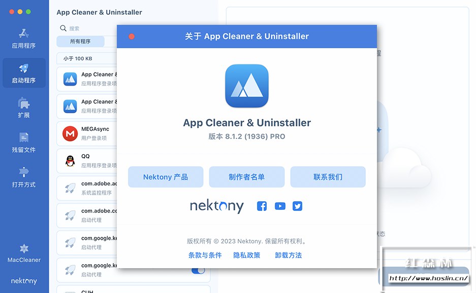This screenshot has width=476, height=293.
Task: Select the first com.google.ke row icon
Action: click(x=70, y=243)
